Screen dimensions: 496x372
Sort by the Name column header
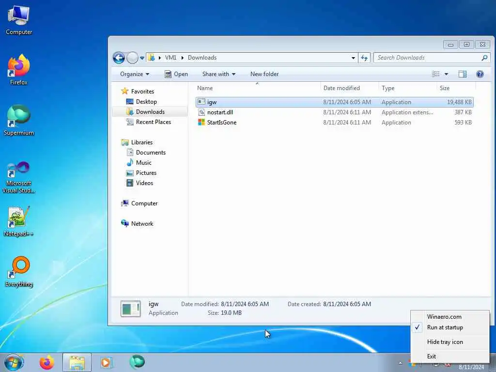(x=258, y=88)
